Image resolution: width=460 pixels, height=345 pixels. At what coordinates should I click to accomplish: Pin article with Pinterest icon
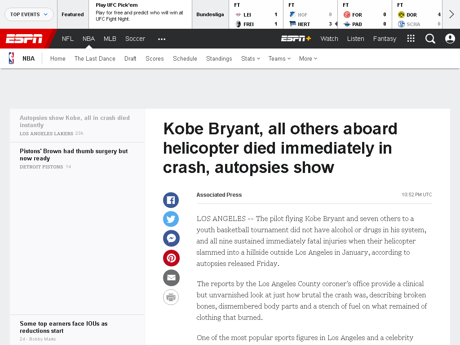click(171, 258)
